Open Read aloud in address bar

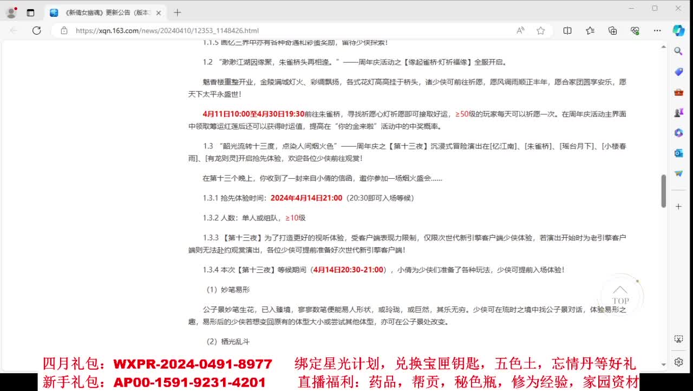point(520,30)
